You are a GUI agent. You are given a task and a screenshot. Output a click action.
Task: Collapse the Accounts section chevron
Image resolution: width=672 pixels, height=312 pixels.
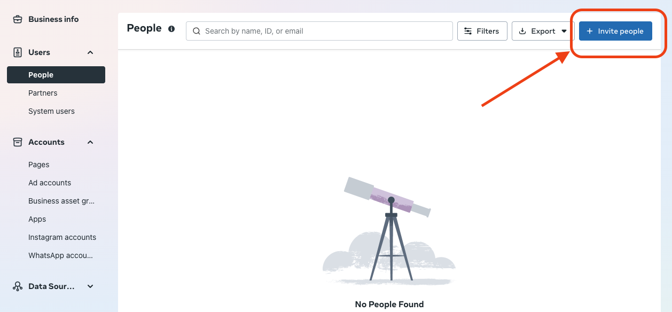click(x=90, y=142)
